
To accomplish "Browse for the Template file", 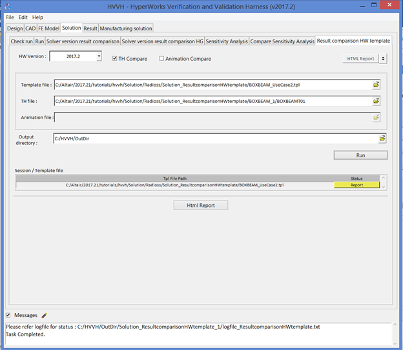I will (375, 85).
